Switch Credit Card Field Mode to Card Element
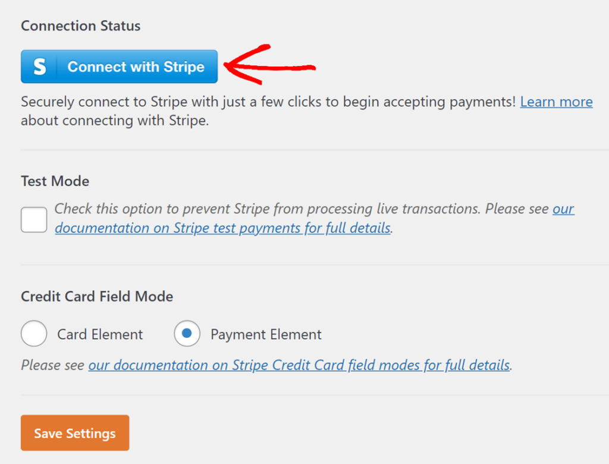Screen dimensions: 609x464 (x=33, y=334)
